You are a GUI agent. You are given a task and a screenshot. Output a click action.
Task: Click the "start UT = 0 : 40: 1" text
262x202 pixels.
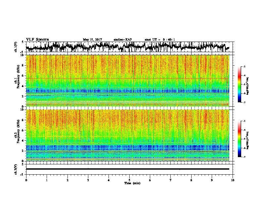point(160,40)
